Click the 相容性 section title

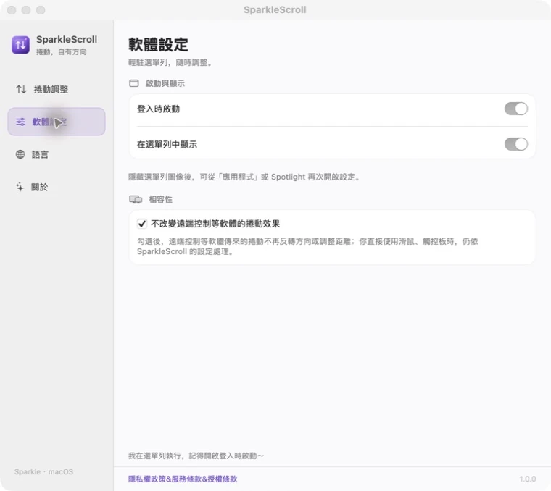[x=161, y=199]
